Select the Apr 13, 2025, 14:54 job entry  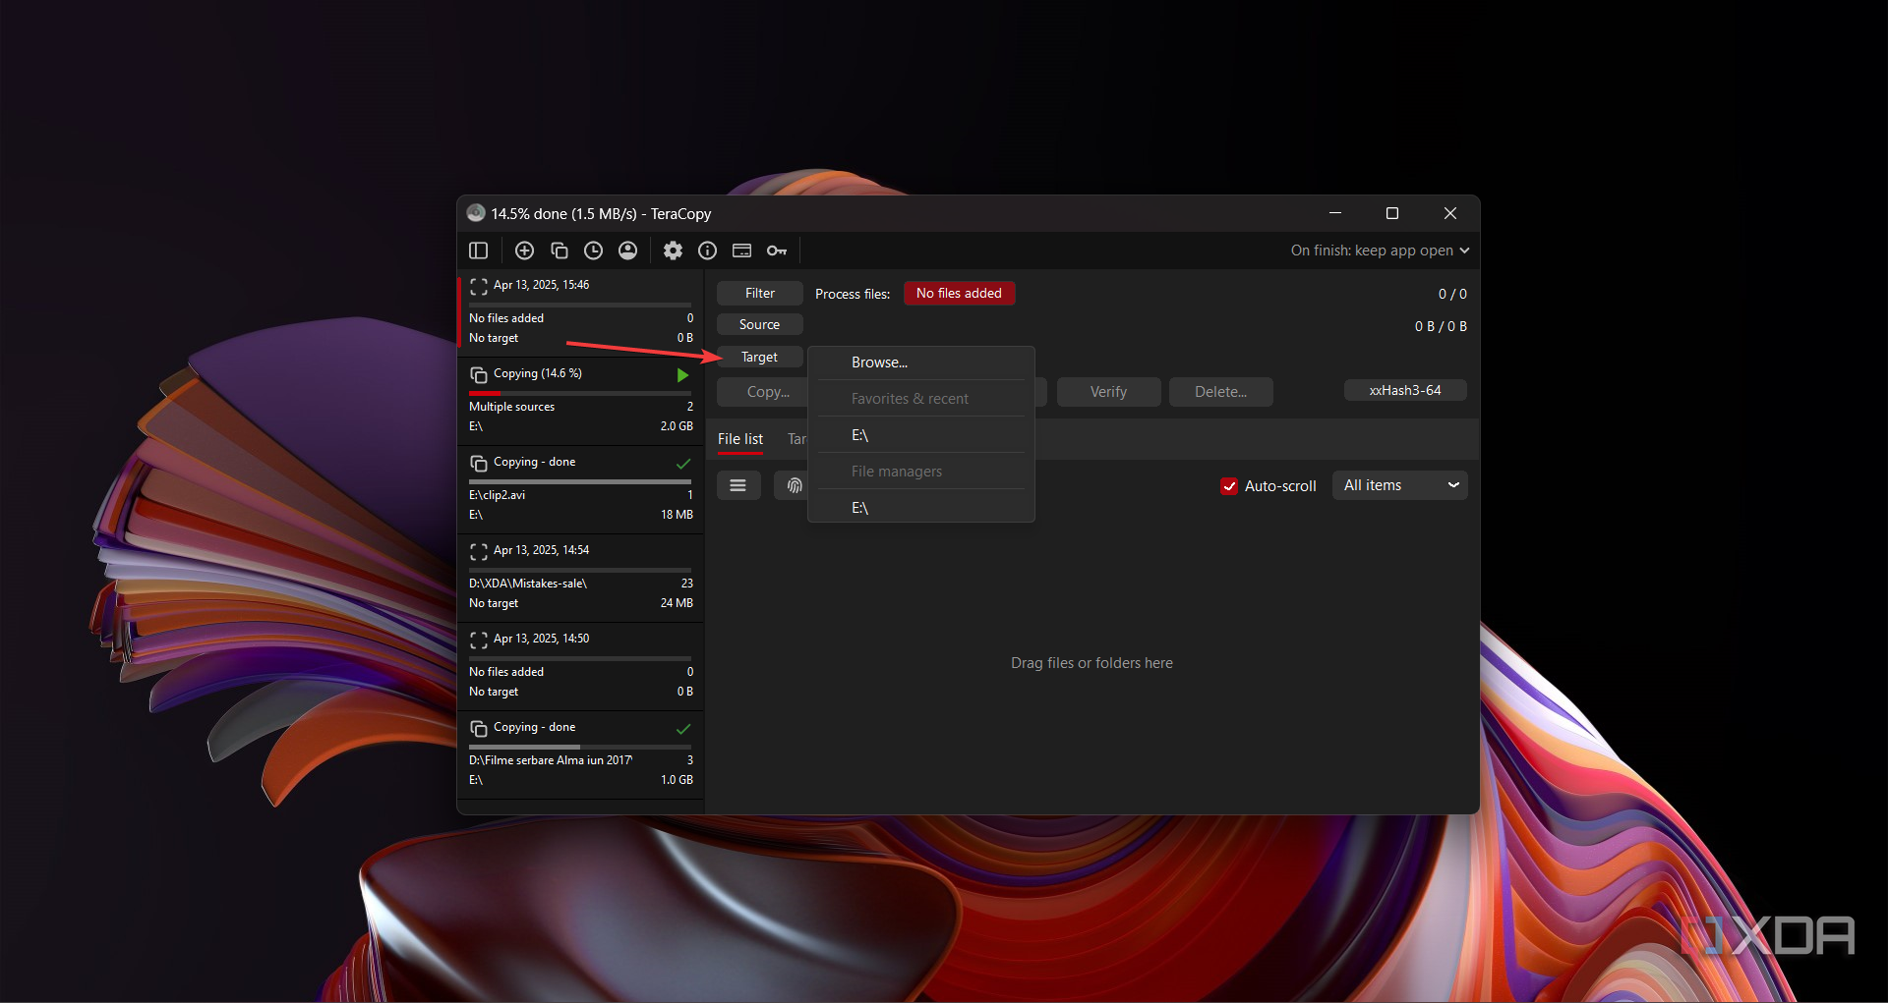581,578
